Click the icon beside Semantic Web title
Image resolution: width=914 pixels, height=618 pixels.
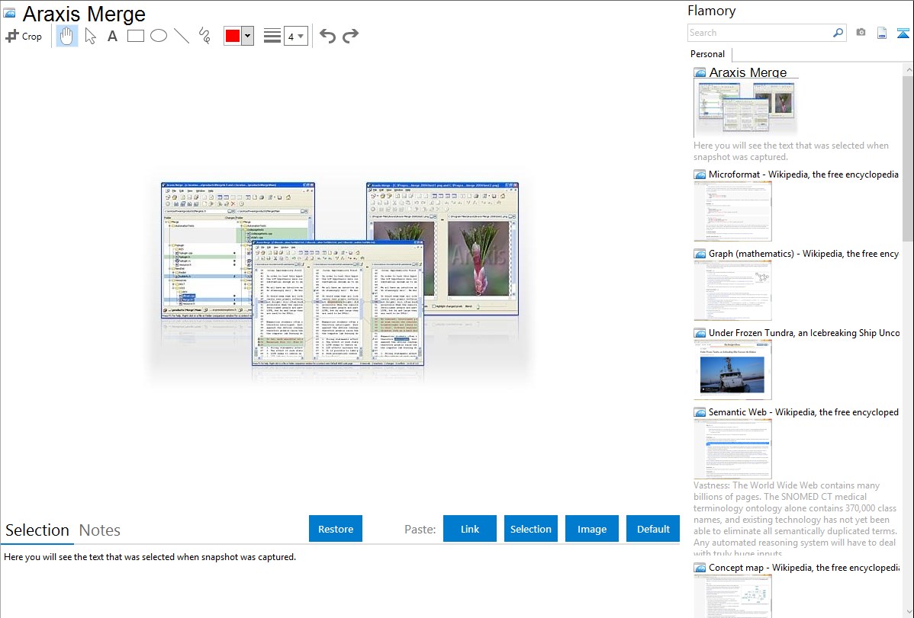pyautogui.click(x=700, y=412)
